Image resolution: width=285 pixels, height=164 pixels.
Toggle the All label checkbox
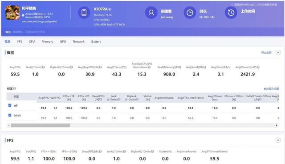(x=10, y=105)
